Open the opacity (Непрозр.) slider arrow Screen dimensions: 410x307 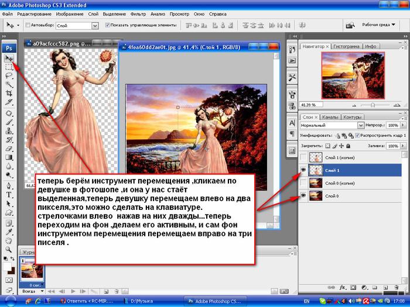tap(403, 125)
